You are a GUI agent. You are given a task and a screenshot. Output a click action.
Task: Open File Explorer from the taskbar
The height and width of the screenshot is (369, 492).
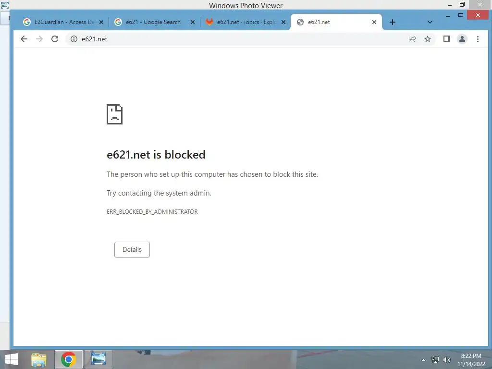coord(38,359)
